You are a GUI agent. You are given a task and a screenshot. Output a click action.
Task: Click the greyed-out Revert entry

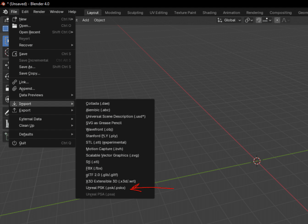pyautogui.click(x=42, y=39)
